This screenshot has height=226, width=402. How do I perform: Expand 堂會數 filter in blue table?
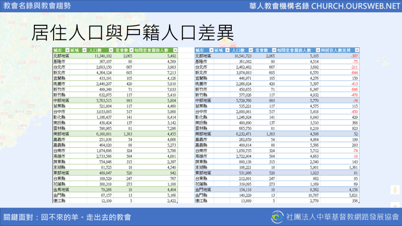[274, 50]
